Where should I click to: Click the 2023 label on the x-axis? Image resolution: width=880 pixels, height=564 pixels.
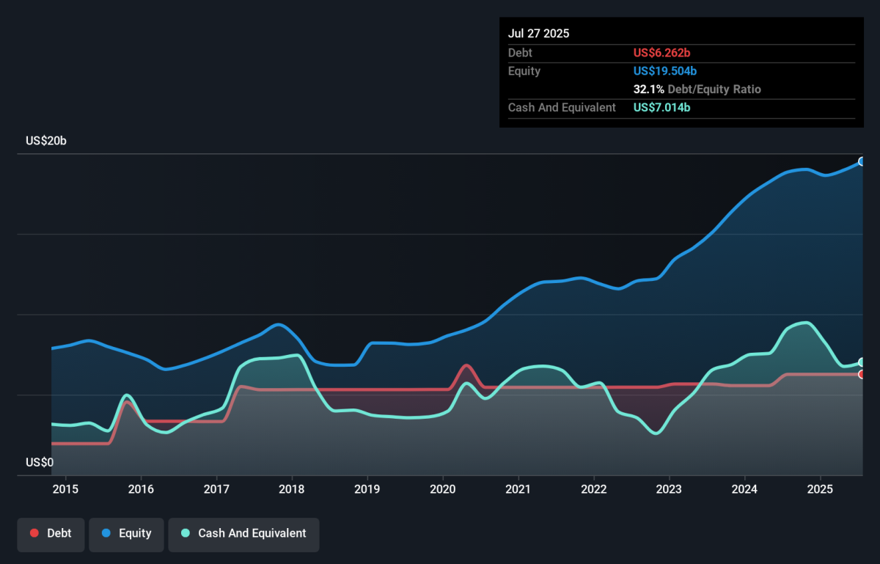[x=669, y=489]
